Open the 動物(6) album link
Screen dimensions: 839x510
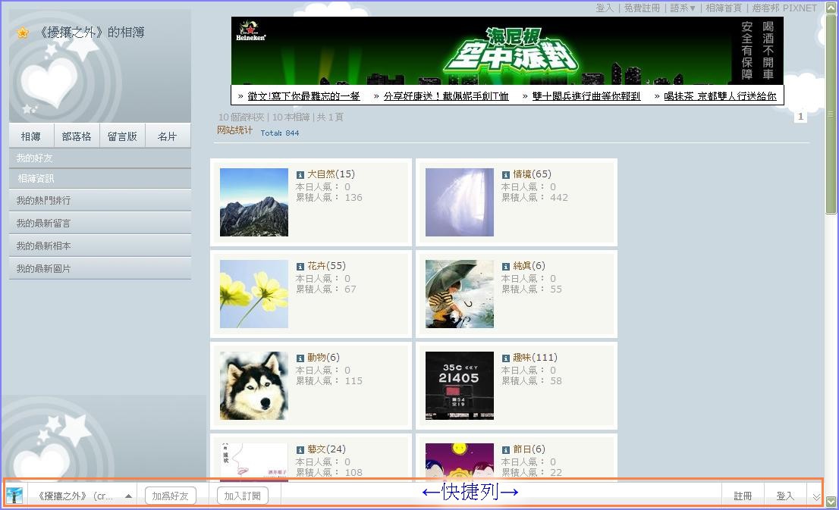click(x=324, y=358)
